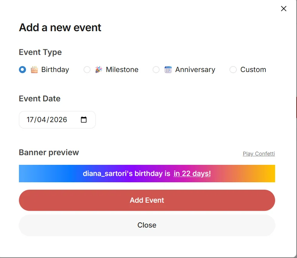Click the calendar emoji beside Anniversary
Viewport: 297px width, 258px height.
pos(168,69)
